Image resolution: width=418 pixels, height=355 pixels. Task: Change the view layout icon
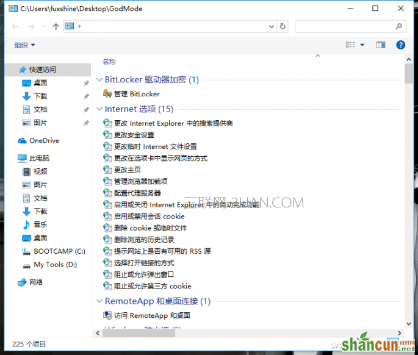point(350,45)
